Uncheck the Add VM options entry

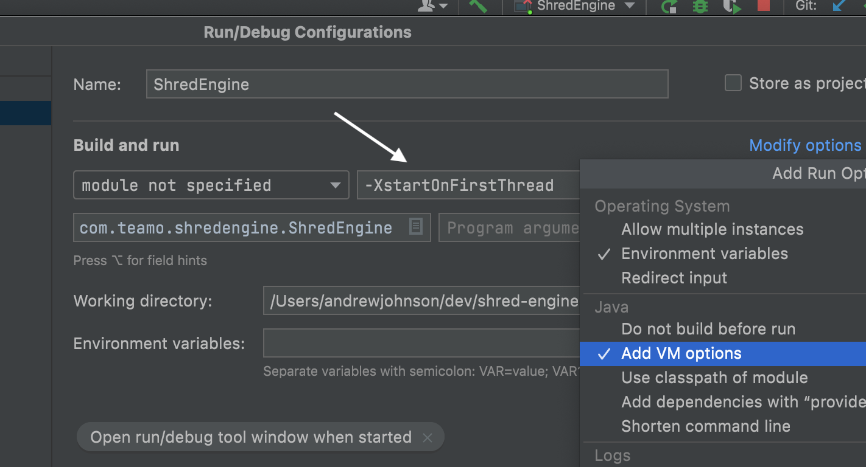pyautogui.click(x=723, y=353)
